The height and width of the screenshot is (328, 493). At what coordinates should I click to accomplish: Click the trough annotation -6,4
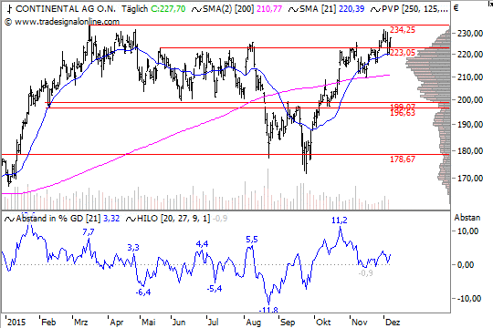[143, 292]
